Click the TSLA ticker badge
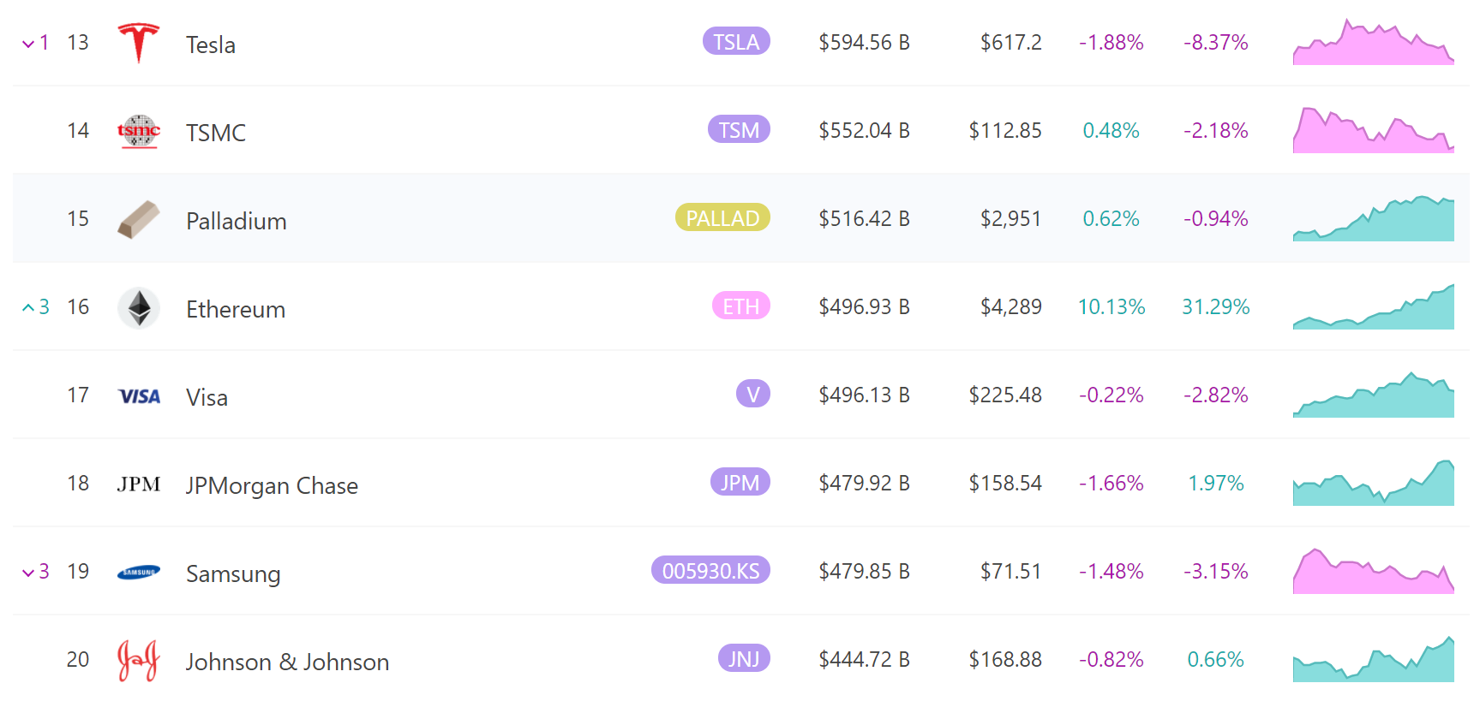 736,42
